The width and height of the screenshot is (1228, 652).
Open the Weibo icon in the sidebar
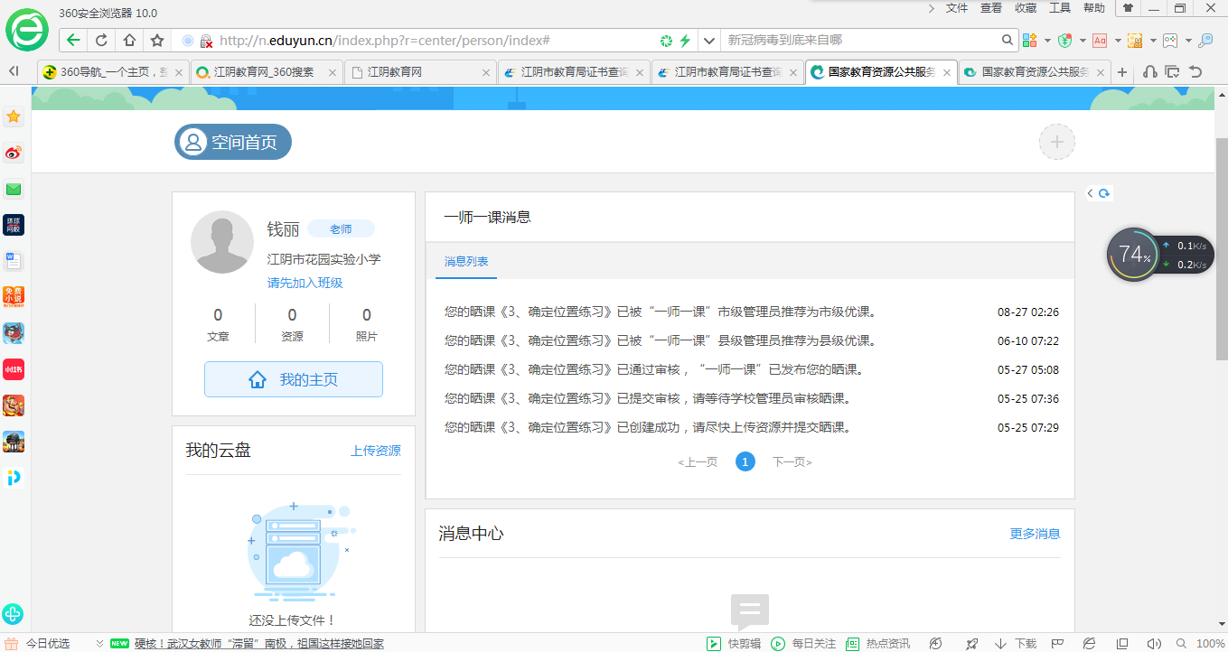[x=14, y=153]
